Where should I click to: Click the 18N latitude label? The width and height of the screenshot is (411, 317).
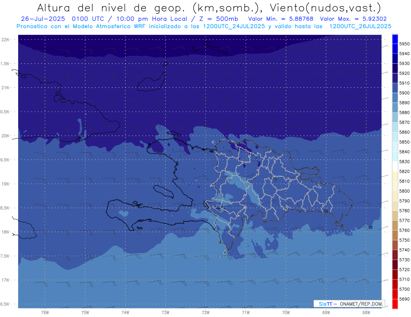pos(5,232)
